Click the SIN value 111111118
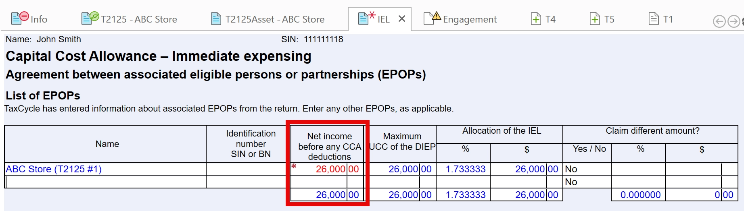 coord(324,39)
